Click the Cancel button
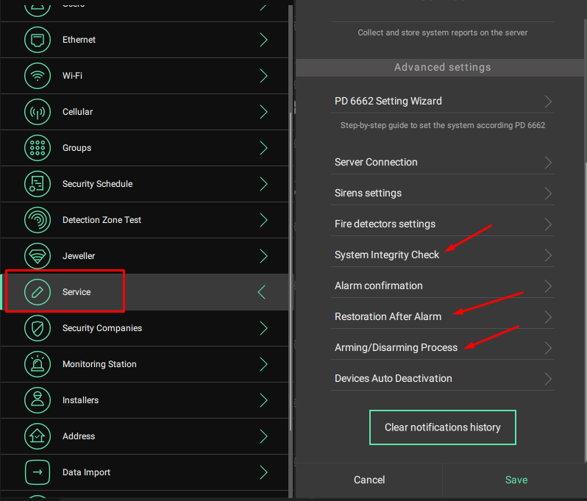587x501 pixels. pos(369,480)
